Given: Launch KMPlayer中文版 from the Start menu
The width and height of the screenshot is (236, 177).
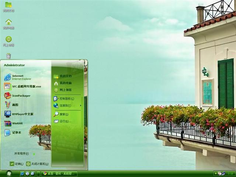Looking at the screenshot, I should [19, 114].
